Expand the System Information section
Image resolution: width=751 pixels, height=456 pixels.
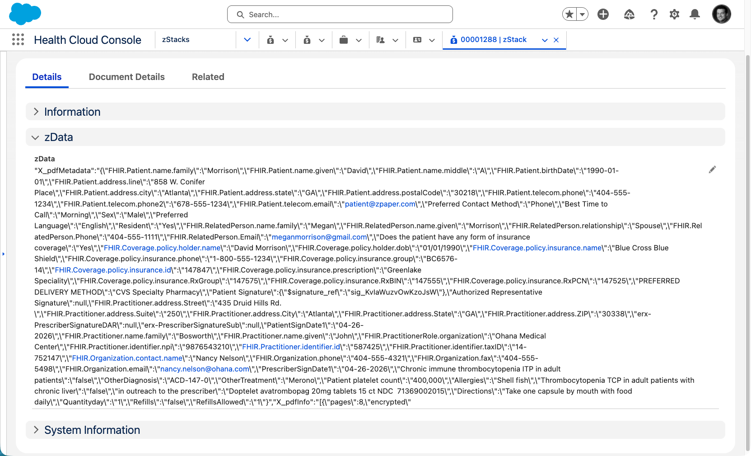pyautogui.click(x=375, y=430)
